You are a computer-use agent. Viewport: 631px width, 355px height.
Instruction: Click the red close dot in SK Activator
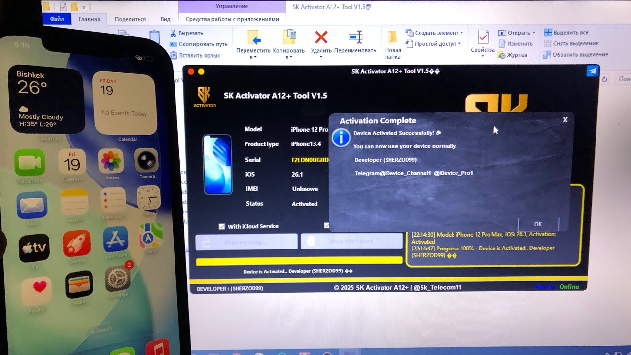click(191, 72)
